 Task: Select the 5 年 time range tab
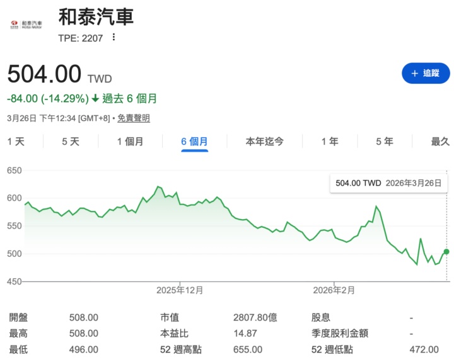coord(385,142)
